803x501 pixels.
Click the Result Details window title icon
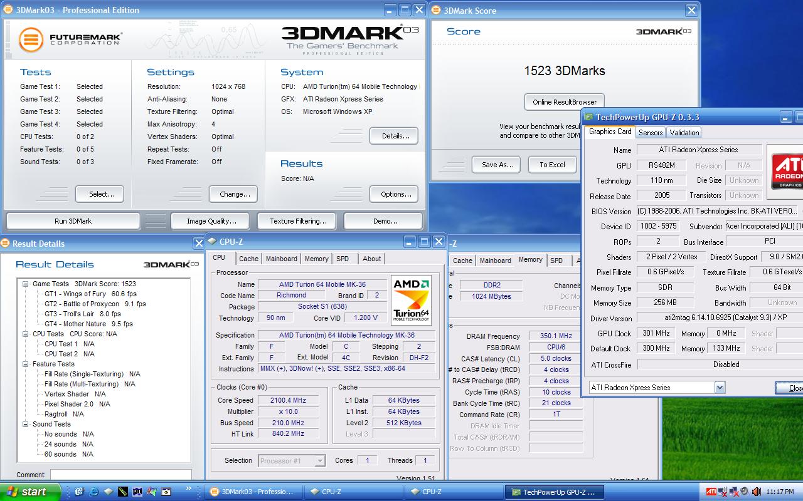6,244
